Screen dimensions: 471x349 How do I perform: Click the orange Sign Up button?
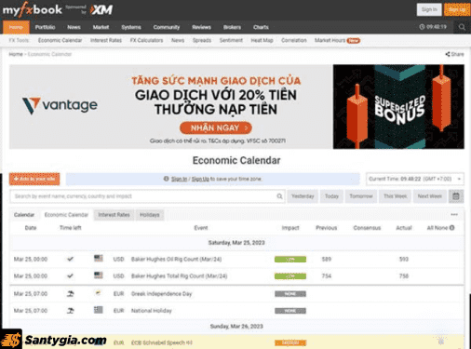457,9
